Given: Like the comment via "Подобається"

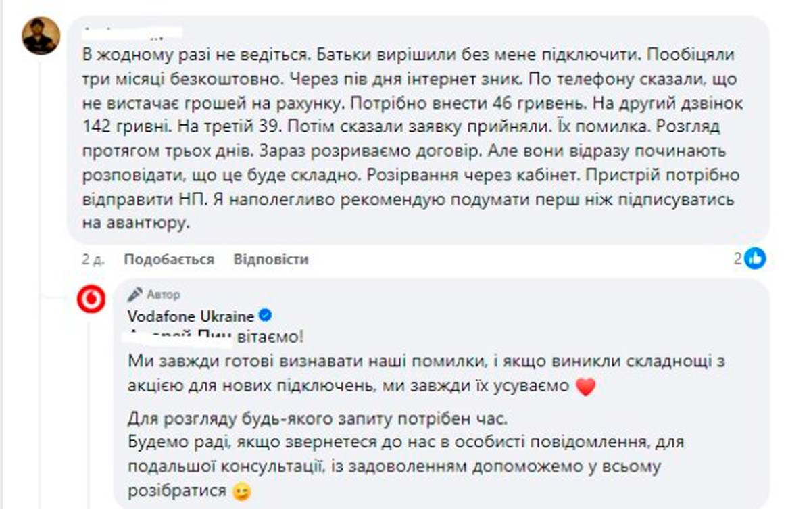Looking at the screenshot, I should point(169,260).
